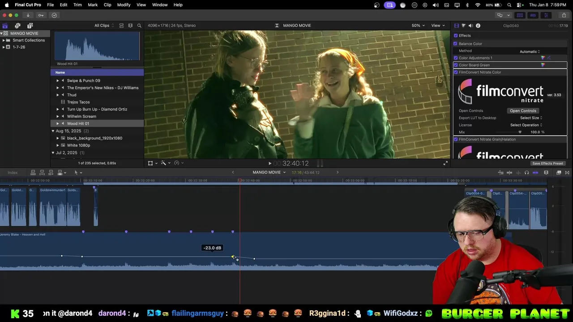Open Export LUT Select Size dropdown
This screenshot has width=573, height=322.
coord(531,118)
